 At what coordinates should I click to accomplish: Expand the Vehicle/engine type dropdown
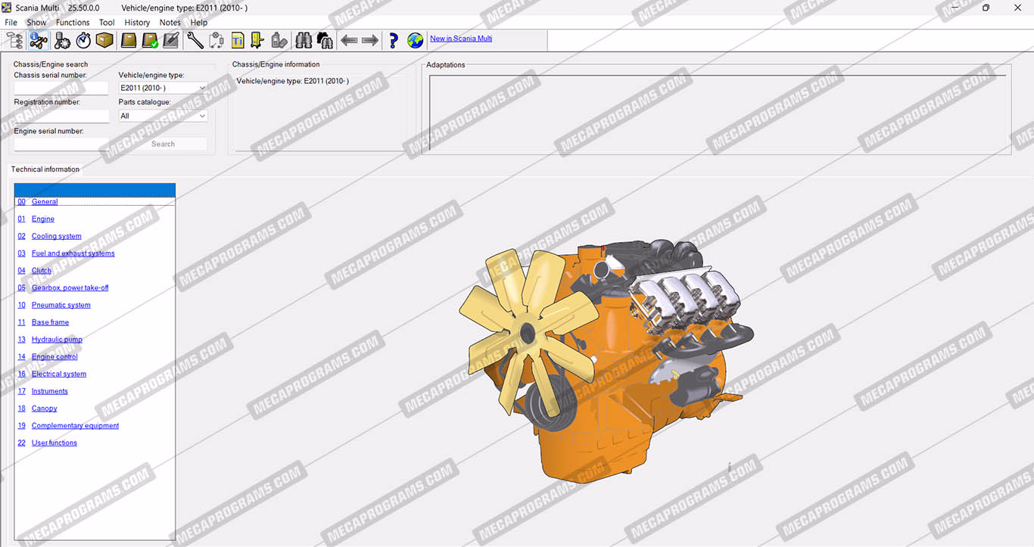click(163, 88)
